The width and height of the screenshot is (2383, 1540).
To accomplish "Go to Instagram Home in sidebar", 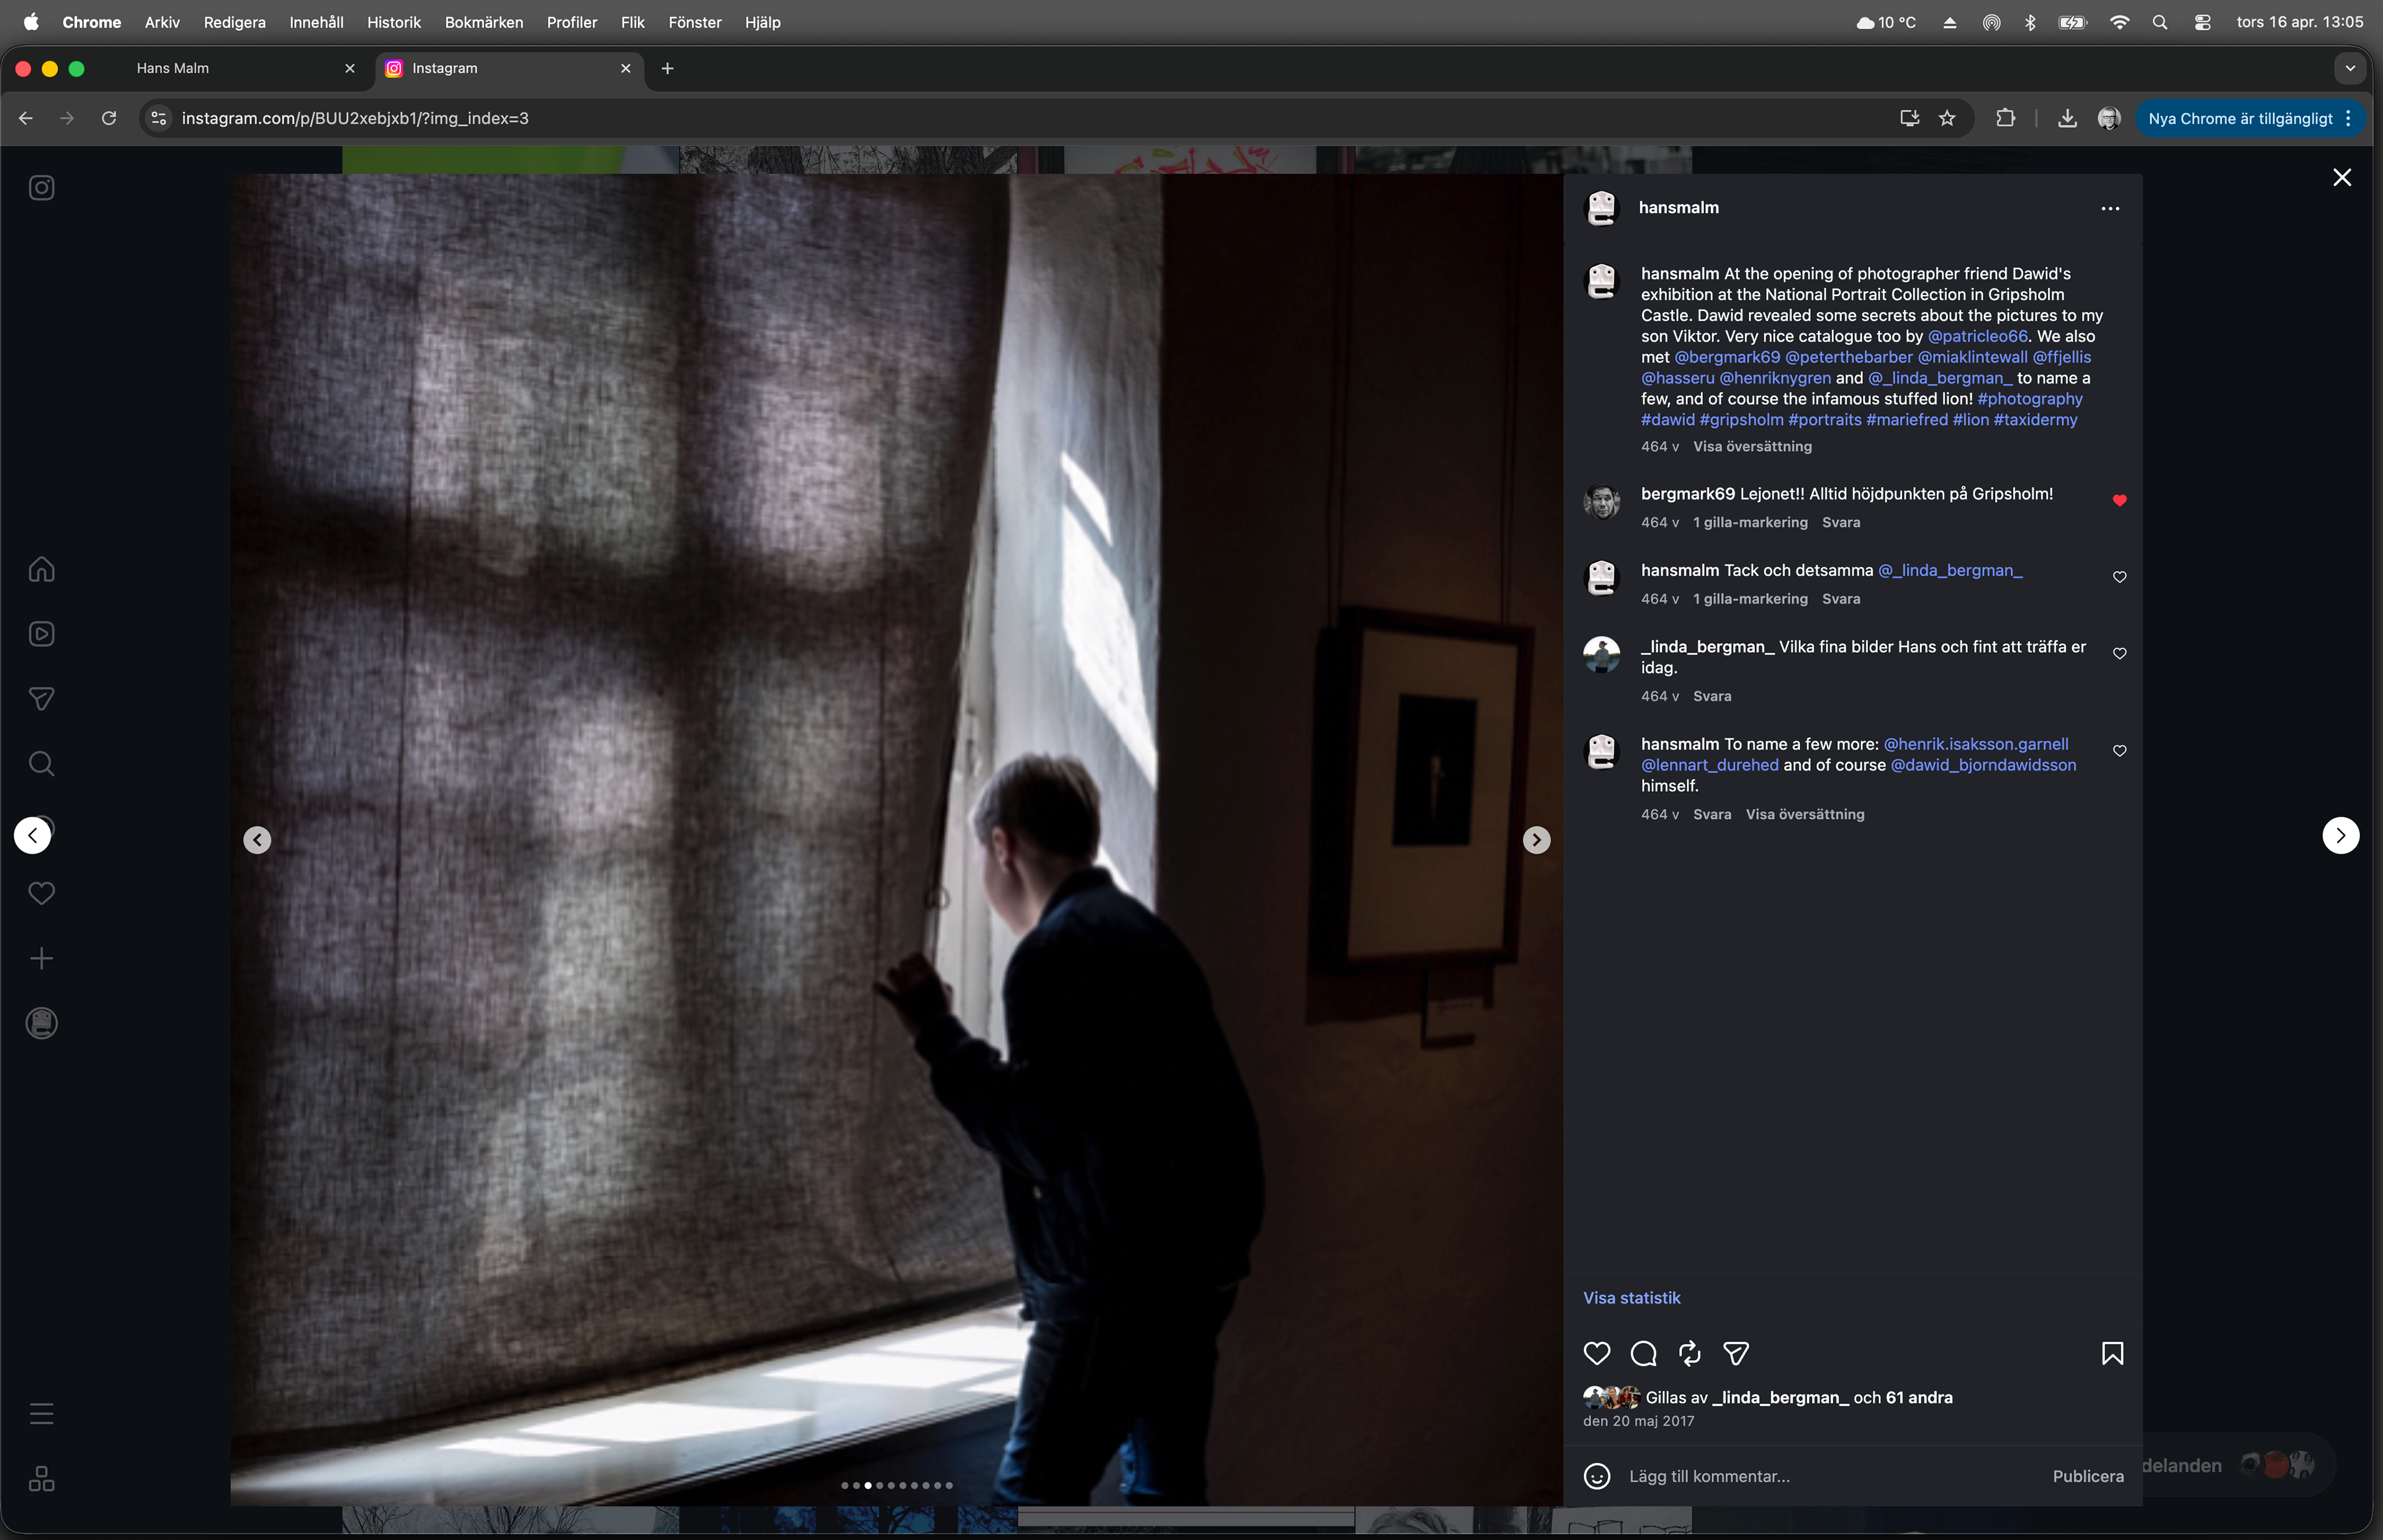I will click(x=41, y=569).
